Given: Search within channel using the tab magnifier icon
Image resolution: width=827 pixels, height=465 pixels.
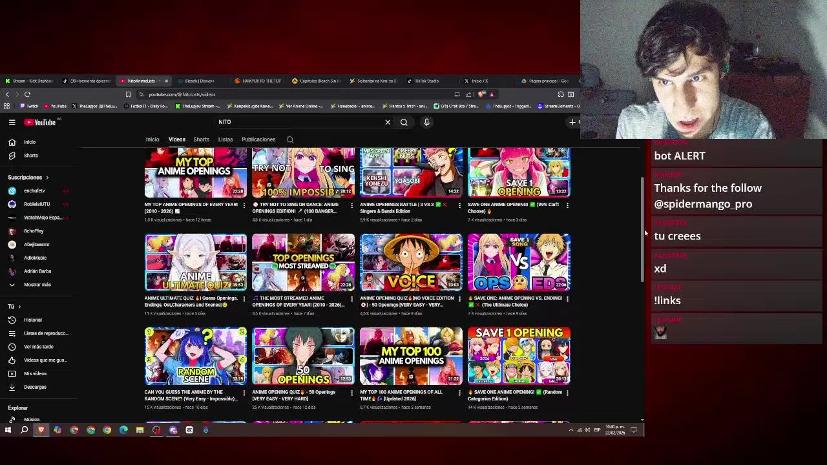Looking at the screenshot, I should tap(290, 139).
